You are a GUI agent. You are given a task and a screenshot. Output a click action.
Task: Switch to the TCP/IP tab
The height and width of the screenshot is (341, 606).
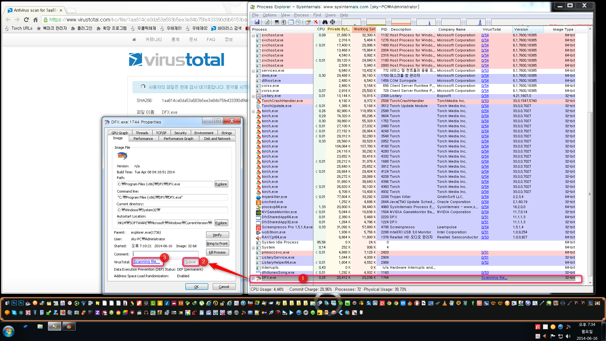coord(161,133)
